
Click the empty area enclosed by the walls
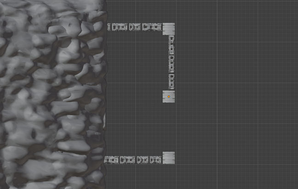tap(136, 92)
